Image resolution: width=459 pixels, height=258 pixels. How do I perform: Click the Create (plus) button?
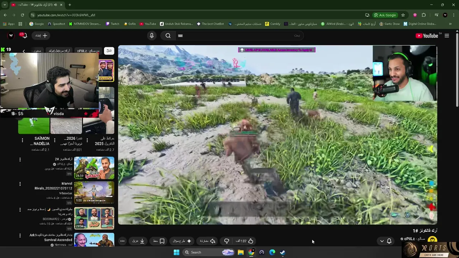pos(42,35)
